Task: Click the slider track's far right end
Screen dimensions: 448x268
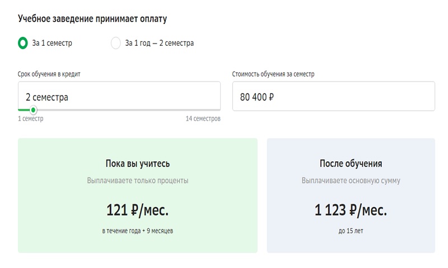Action: pos(218,110)
